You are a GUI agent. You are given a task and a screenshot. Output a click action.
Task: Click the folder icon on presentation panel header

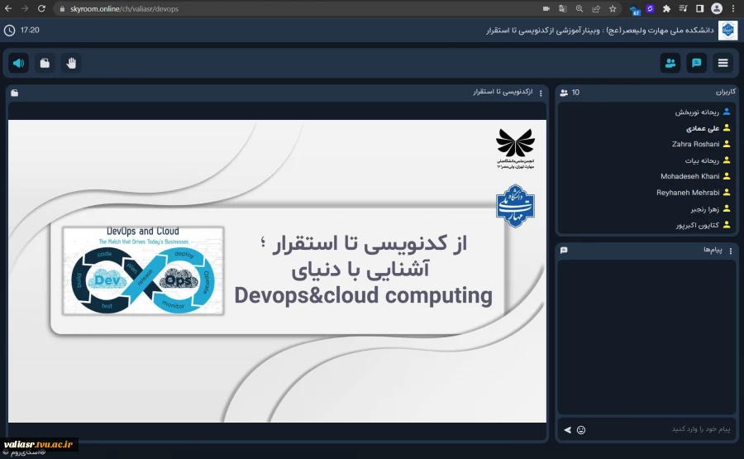(15, 93)
